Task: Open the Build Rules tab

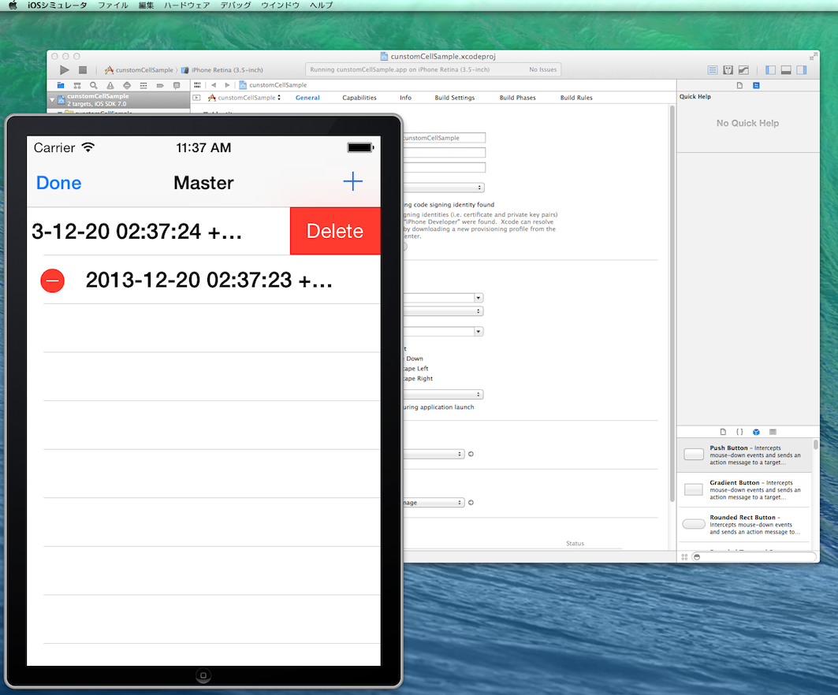Action: click(576, 98)
